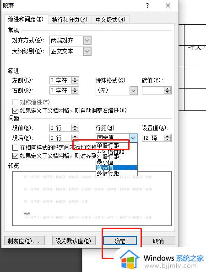The image size is (206, 272).
Task: Open 大纲级别 dropdown showing 正文文本
Action: point(70,52)
